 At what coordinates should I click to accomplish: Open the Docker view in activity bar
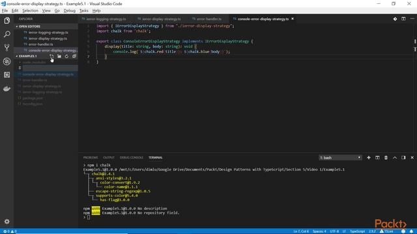tap(7, 88)
